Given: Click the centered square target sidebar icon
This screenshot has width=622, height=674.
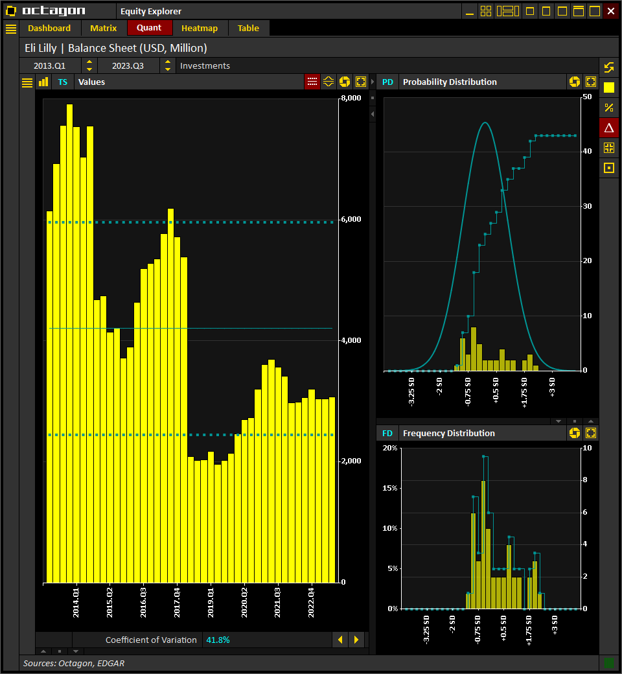Looking at the screenshot, I should pos(609,168).
